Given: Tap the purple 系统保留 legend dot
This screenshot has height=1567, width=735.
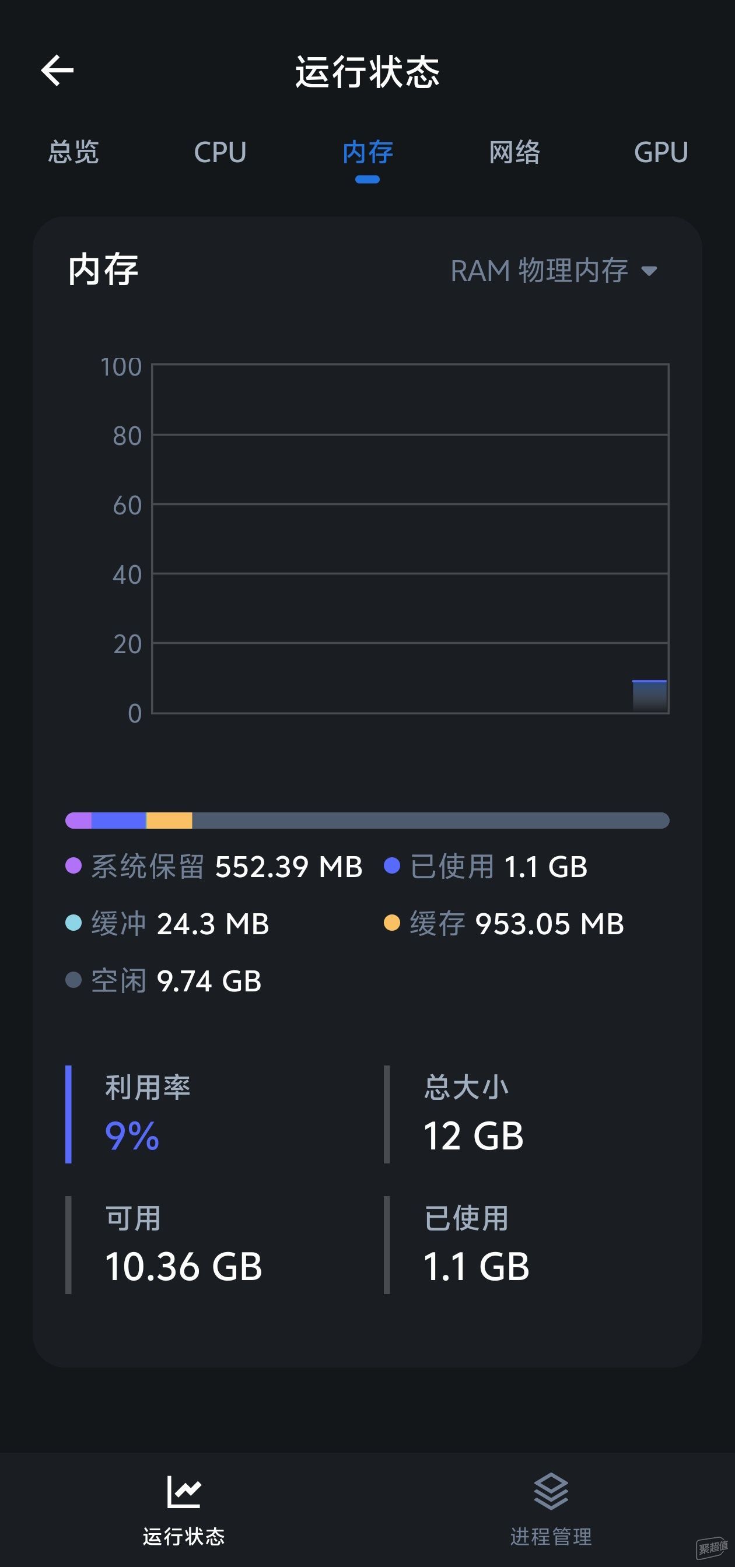Looking at the screenshot, I should pos(73,865).
